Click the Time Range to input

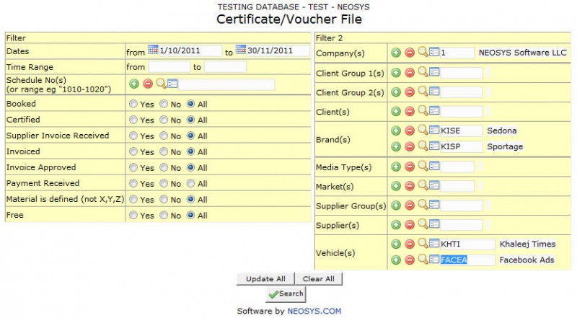pos(225,66)
